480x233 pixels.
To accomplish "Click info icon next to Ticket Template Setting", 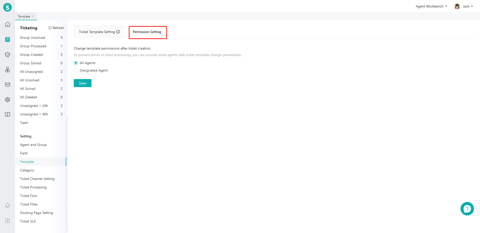I will [x=118, y=32].
